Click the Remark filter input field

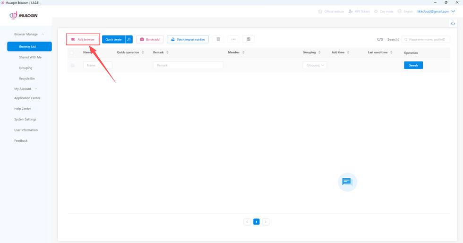point(188,65)
